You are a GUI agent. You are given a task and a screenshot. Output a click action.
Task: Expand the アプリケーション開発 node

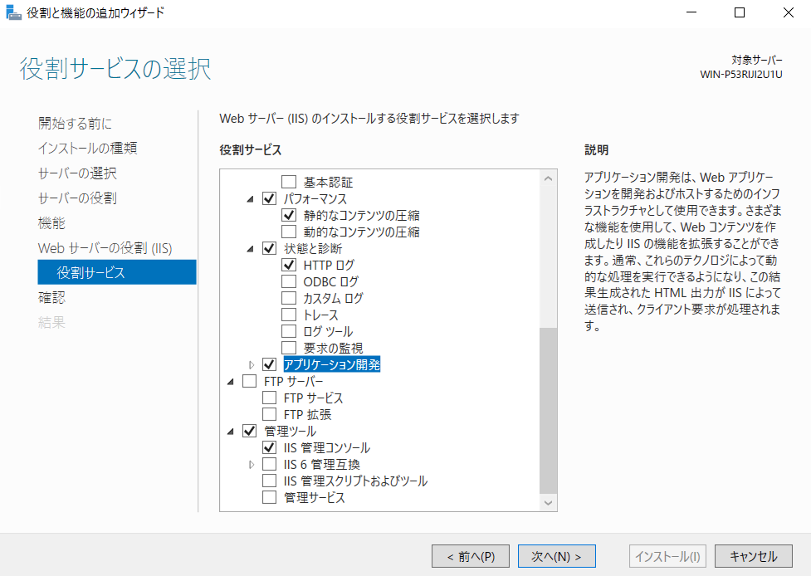[x=252, y=364]
